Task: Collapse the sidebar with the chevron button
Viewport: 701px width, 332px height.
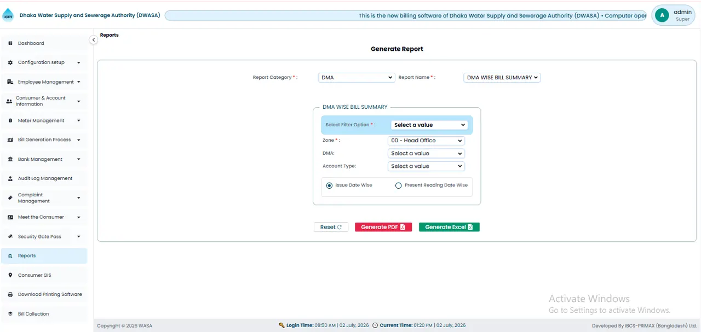Action: click(x=94, y=40)
